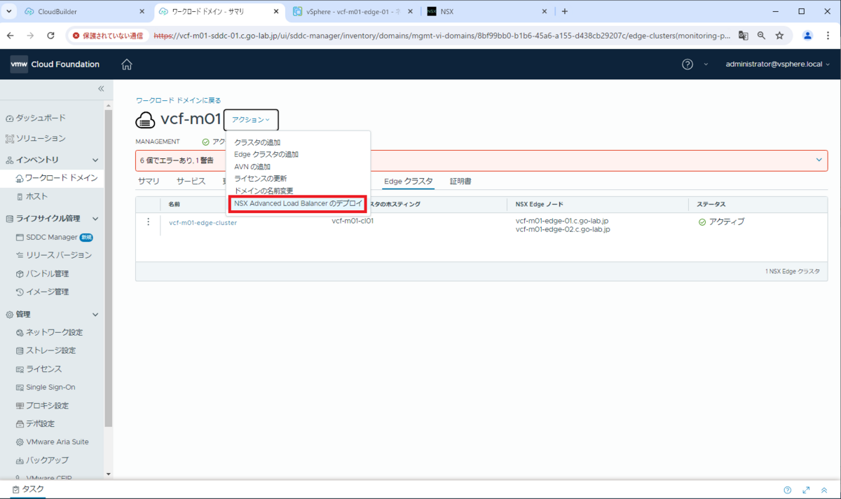Click the caret icon on tasks bar
This screenshot has width=841, height=499.
tap(825, 490)
